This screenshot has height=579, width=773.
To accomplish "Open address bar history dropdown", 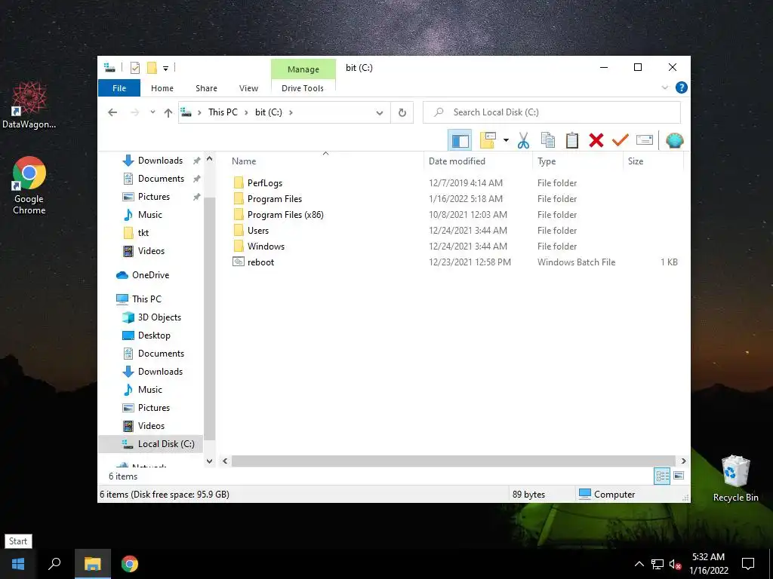I will pos(380,113).
